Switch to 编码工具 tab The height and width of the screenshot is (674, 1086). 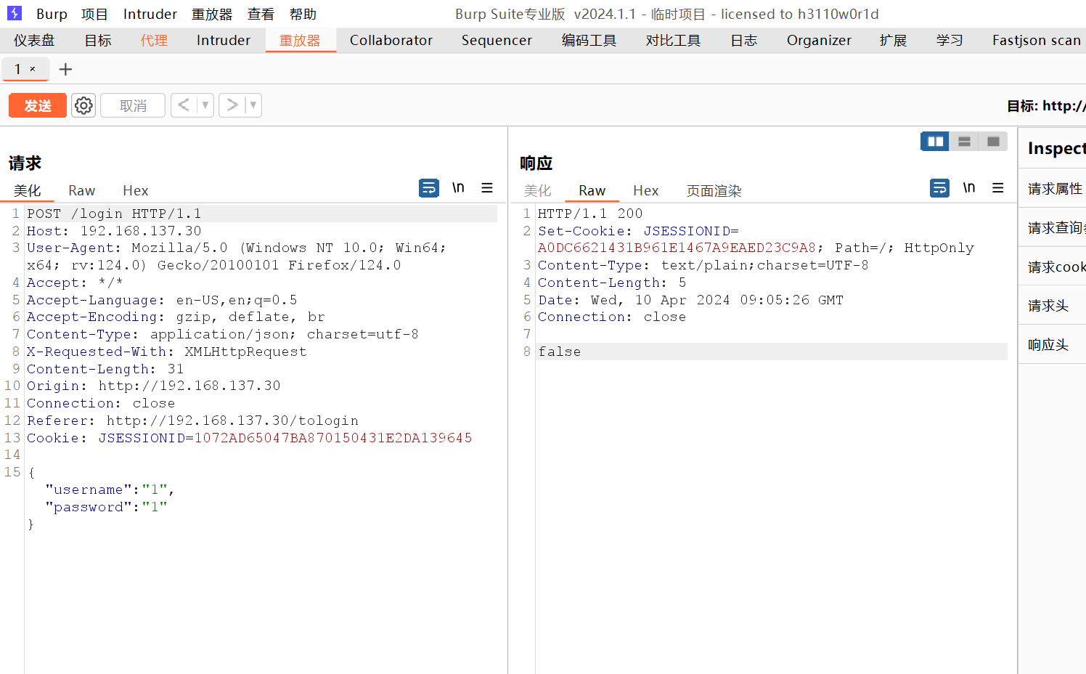pyautogui.click(x=589, y=41)
